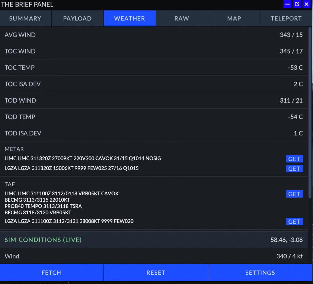Open the RAW tab

(x=182, y=18)
